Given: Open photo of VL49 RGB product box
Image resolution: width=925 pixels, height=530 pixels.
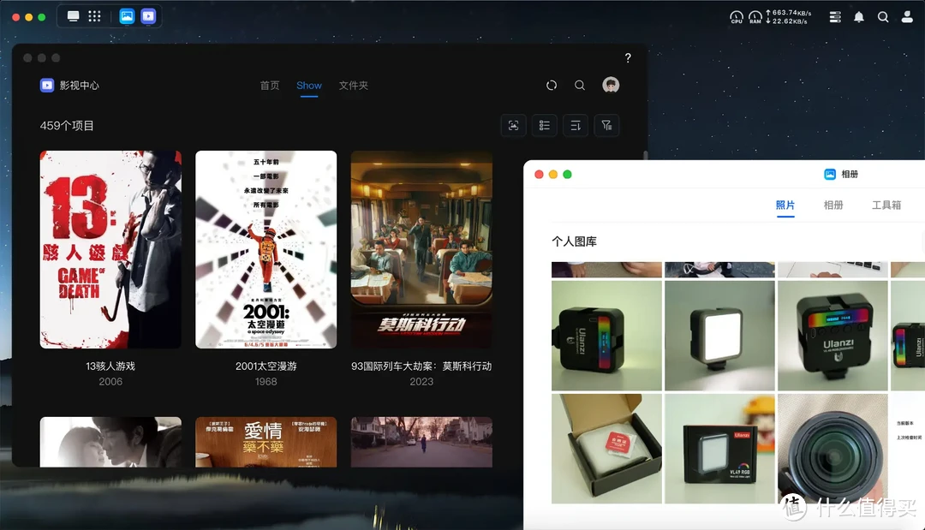Looking at the screenshot, I should pos(719,449).
